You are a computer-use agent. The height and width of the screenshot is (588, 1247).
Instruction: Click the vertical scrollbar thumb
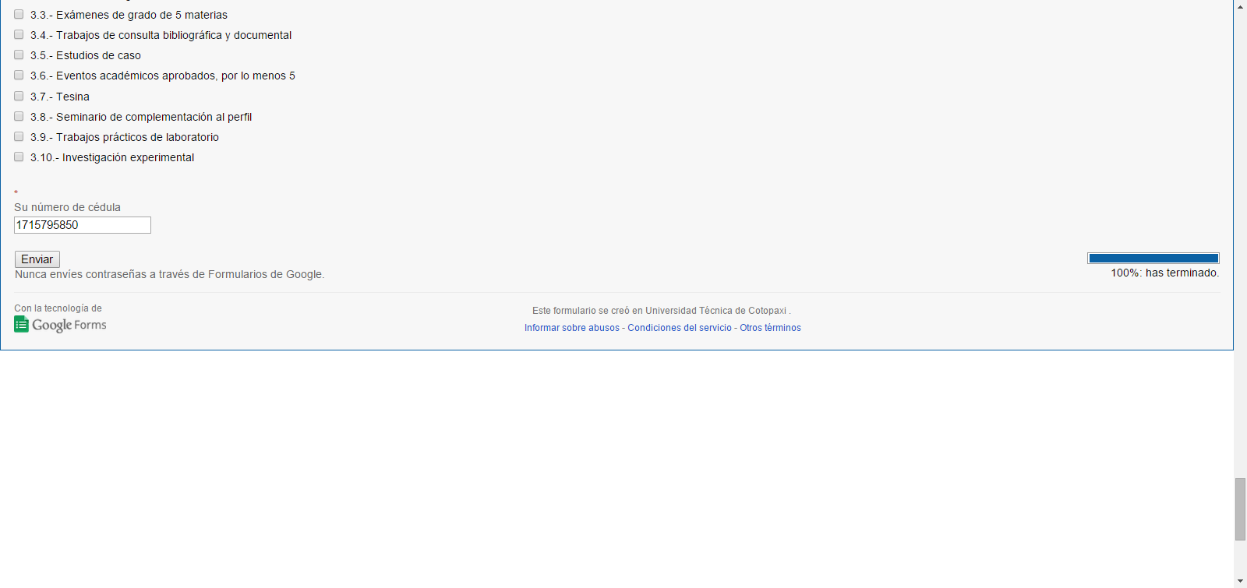click(x=1240, y=509)
